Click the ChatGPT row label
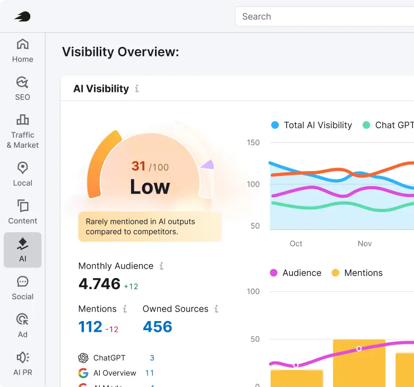This screenshot has height=387, width=414. [x=109, y=358]
